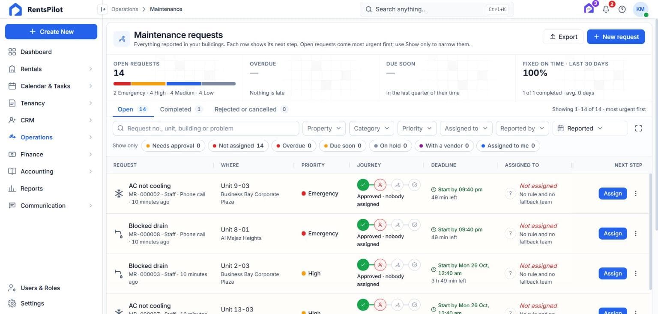Click the Dashboard grid icon in the sidebar
658x314 pixels.
coord(12,52)
